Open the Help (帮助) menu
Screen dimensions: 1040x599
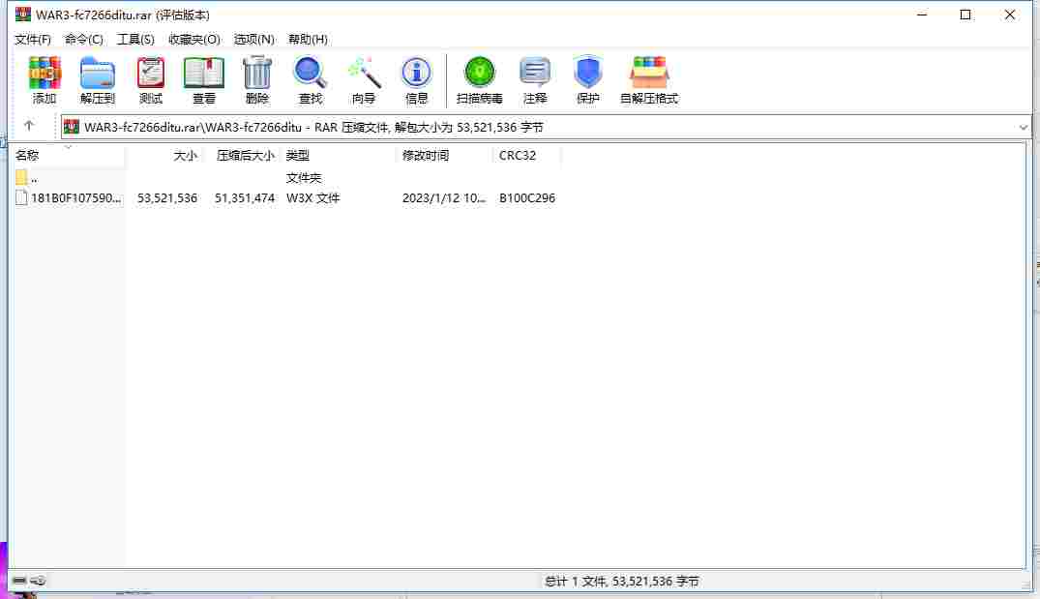point(308,39)
